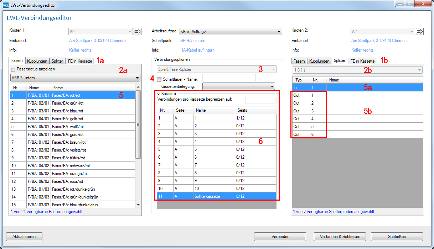Enable Faserstatus anzeigen checkbox
The height and width of the screenshot is (249, 434).
tap(13, 69)
